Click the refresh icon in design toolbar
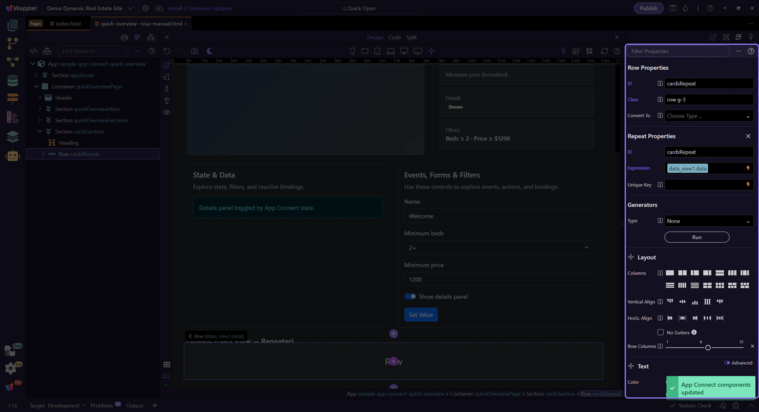The width and height of the screenshot is (759, 412). 604,51
